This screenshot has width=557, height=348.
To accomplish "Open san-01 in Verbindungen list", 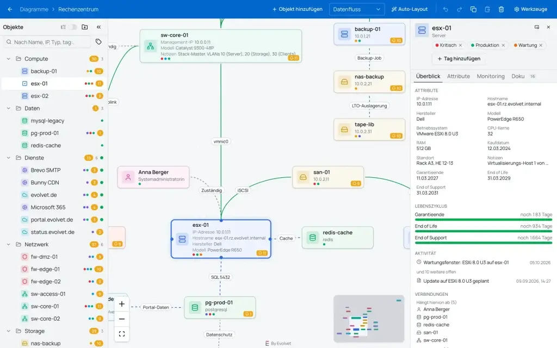I will coord(430,332).
